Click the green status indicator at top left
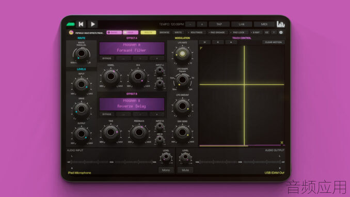 point(71,24)
